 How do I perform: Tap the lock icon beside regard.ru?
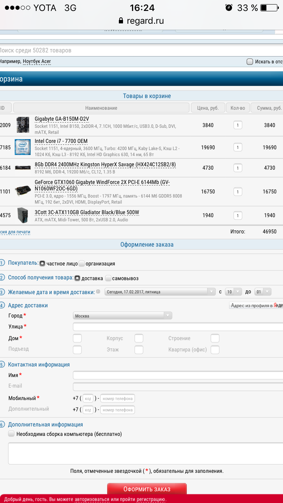121,20
